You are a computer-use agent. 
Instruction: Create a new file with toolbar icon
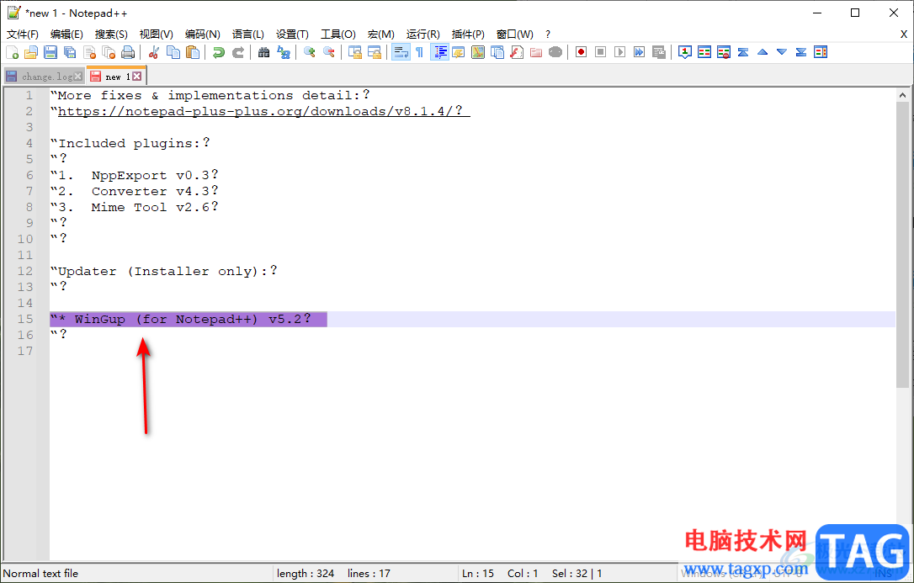coord(13,52)
